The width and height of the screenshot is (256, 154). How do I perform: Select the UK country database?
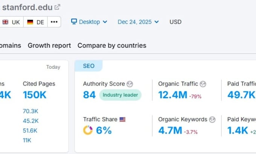click(11, 22)
